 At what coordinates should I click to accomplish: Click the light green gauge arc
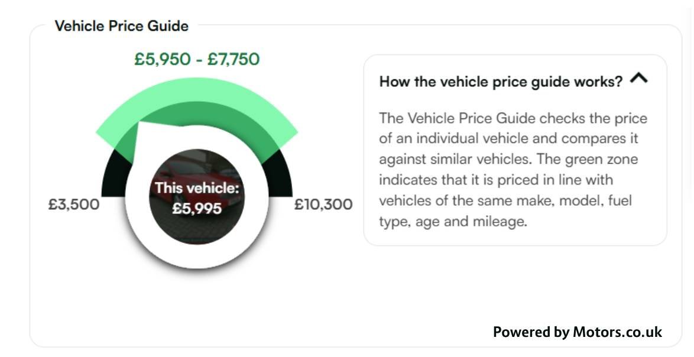point(197,90)
